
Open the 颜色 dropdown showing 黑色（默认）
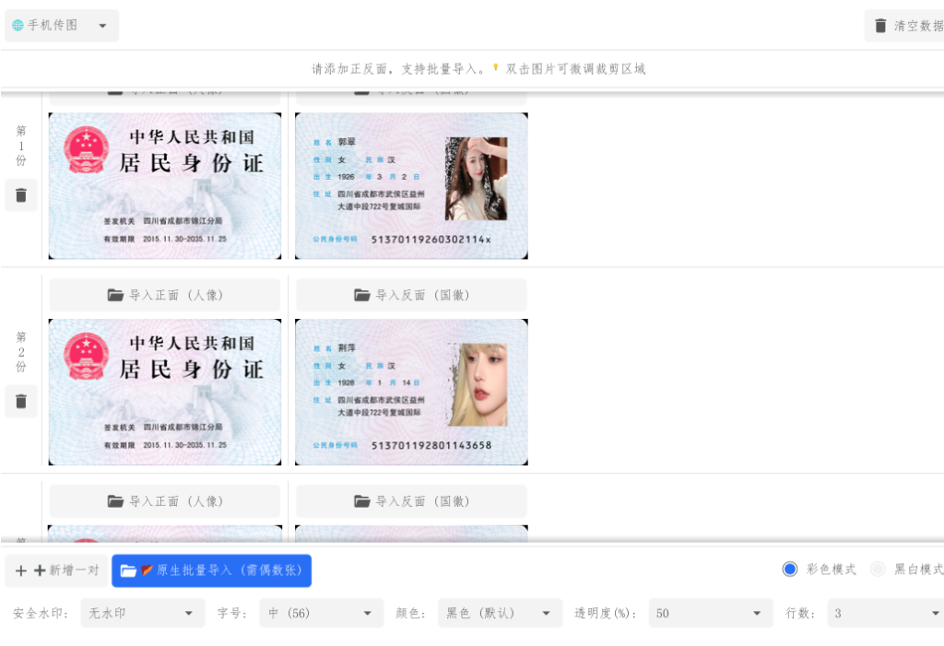[x=501, y=613]
